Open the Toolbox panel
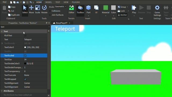The image size is (172, 97). pyautogui.click(x=80, y=10)
